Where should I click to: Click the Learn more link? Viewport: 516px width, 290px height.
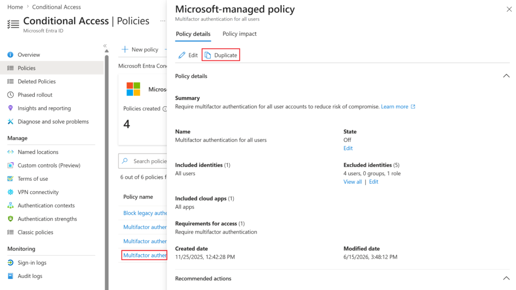[x=394, y=107]
